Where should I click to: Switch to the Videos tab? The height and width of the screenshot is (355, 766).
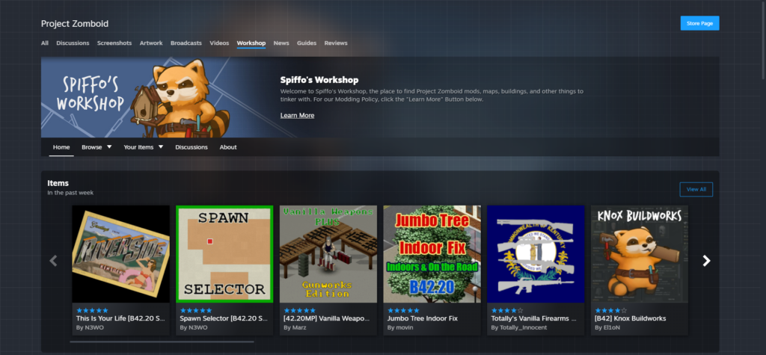[x=219, y=43]
